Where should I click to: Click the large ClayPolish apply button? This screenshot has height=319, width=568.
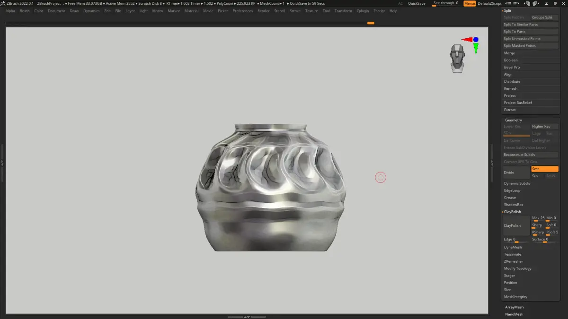[516, 225]
